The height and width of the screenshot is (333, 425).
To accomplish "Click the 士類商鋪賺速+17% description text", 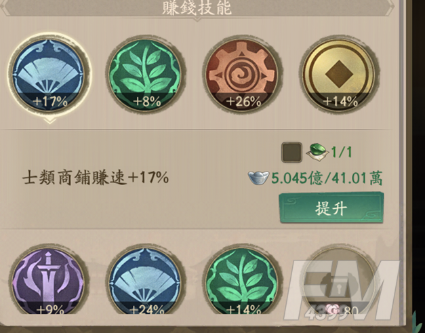I will pos(96,178).
